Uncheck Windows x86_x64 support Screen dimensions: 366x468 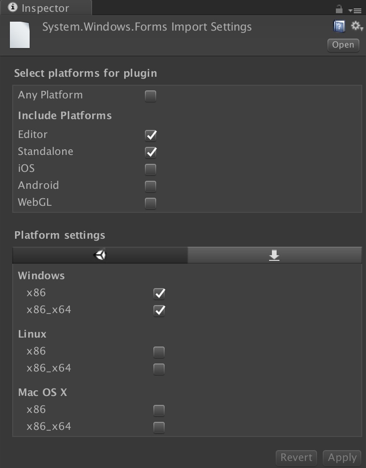click(159, 310)
